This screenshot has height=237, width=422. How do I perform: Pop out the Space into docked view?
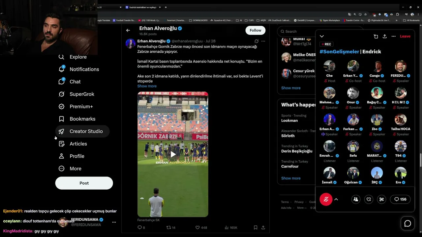376,36
